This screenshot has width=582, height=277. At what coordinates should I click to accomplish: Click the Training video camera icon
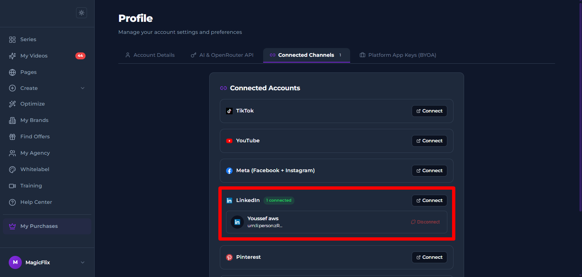pyautogui.click(x=12, y=186)
